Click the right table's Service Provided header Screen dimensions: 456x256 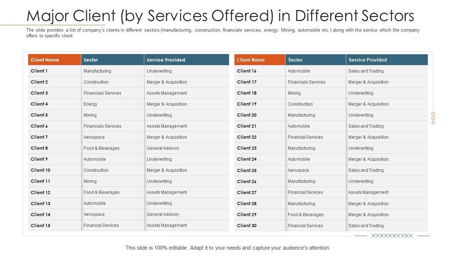tap(368, 60)
